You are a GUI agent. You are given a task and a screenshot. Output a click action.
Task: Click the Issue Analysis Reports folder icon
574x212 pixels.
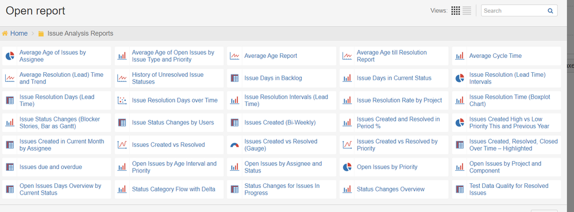[x=41, y=34]
